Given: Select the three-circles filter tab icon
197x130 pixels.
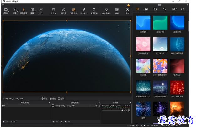Looking at the screenshot, I should pyautogui.click(x=164, y=9).
